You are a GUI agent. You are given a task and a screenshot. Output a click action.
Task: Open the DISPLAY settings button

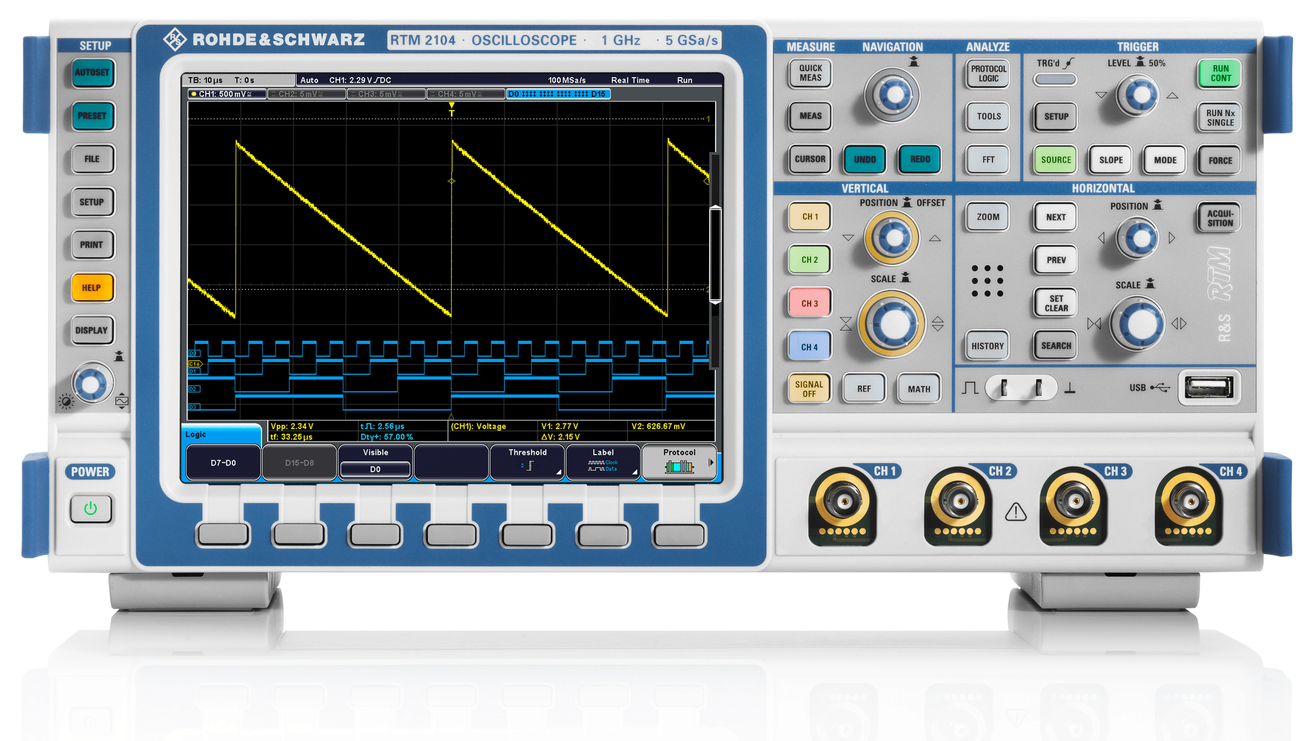tap(92, 331)
